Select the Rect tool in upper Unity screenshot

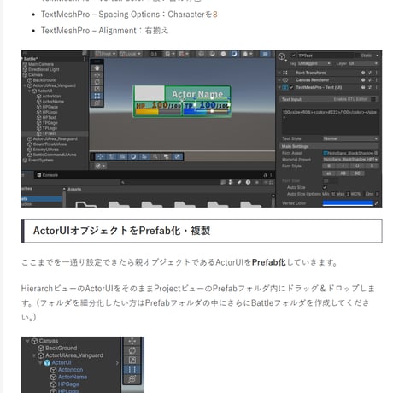[x=97, y=96]
